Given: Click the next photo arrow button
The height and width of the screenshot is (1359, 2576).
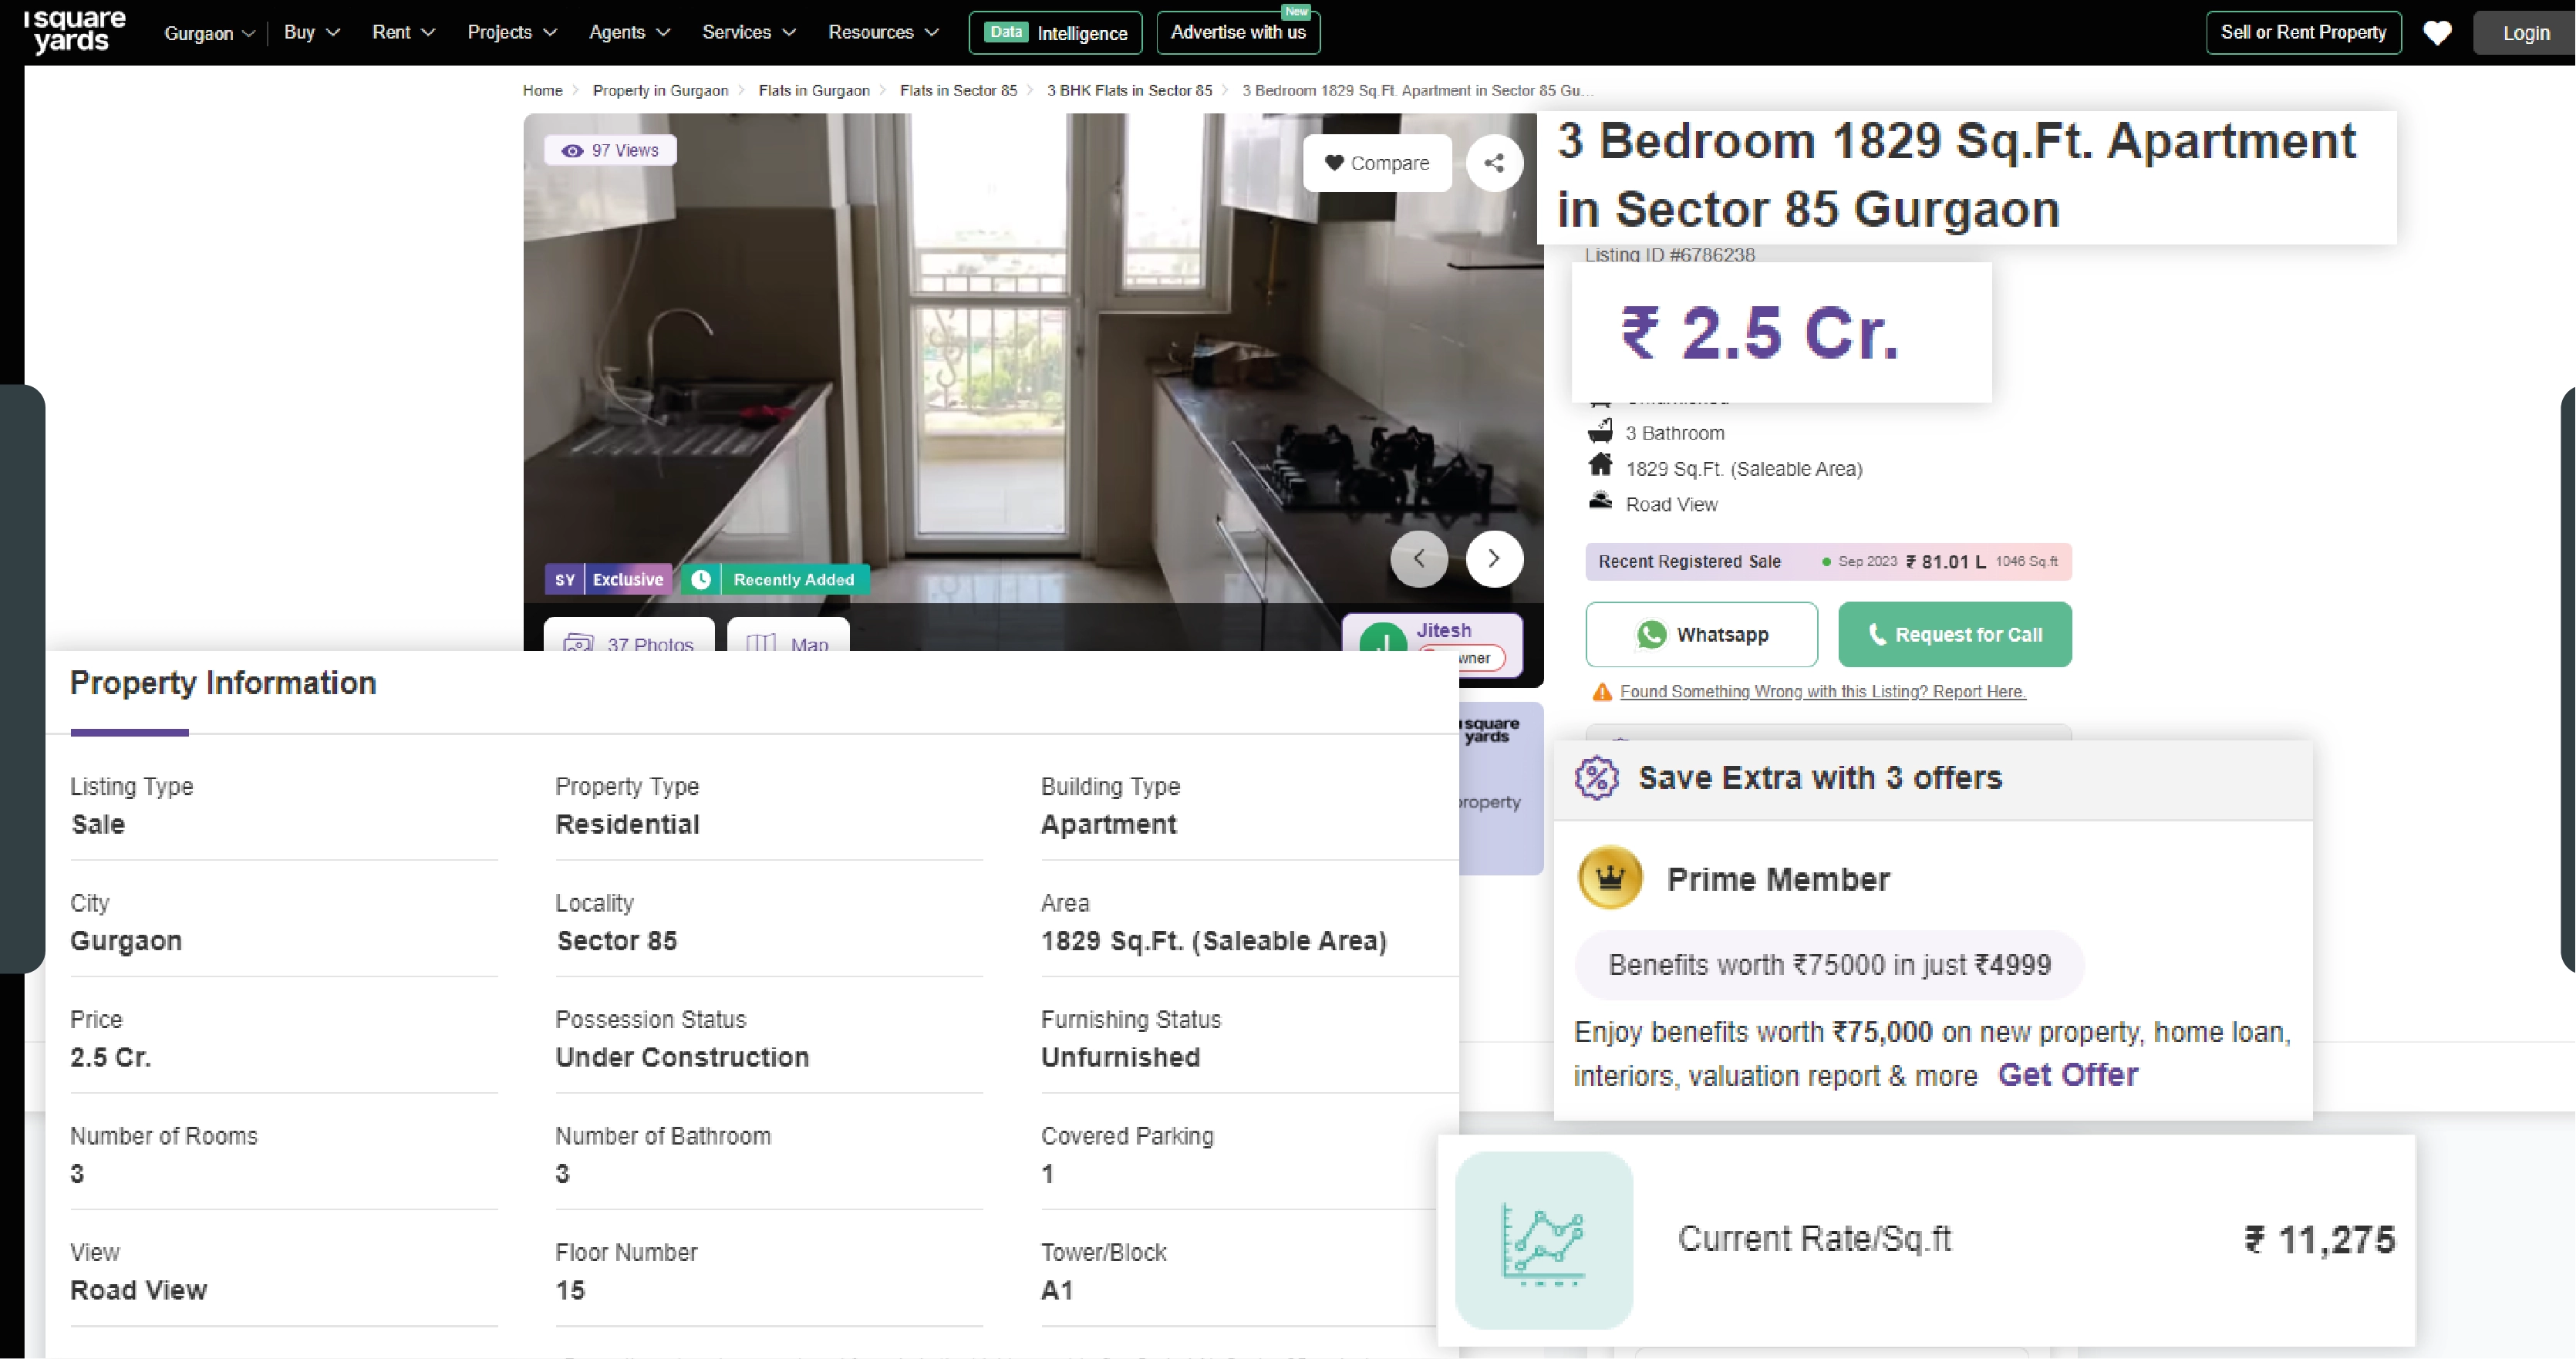Looking at the screenshot, I should tap(1492, 557).
